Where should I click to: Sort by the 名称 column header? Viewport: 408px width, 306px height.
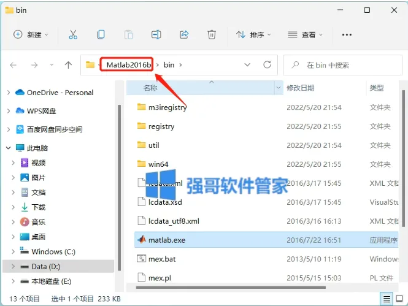click(x=150, y=88)
